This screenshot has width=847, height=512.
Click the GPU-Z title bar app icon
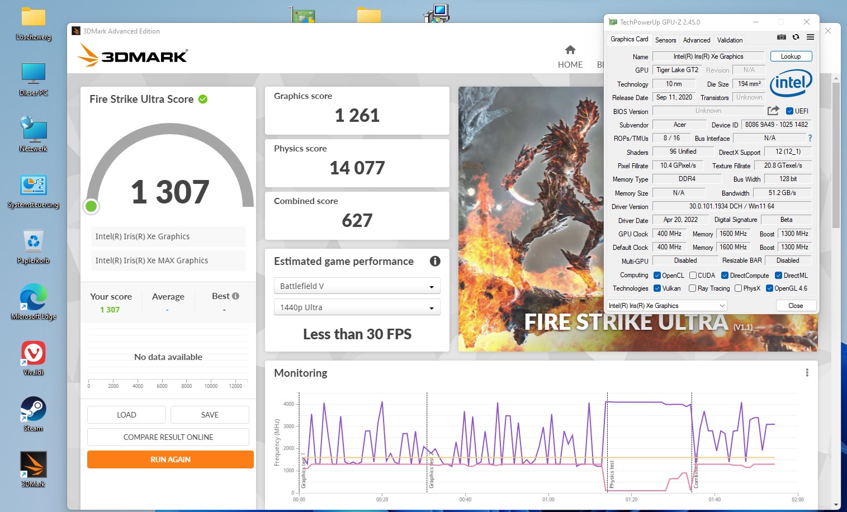[x=613, y=22]
